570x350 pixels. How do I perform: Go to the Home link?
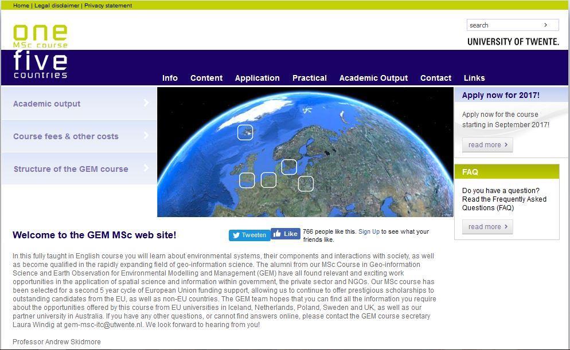point(21,6)
